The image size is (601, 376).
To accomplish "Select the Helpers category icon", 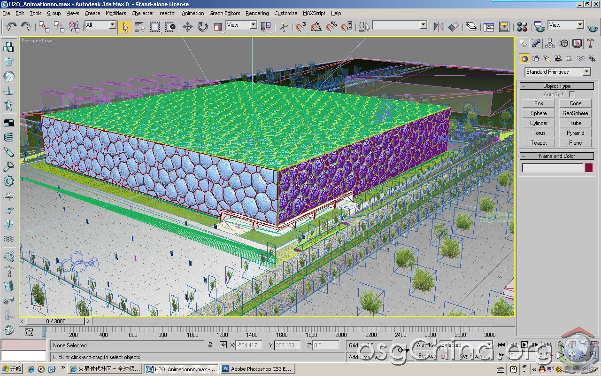I will pyautogui.click(x=570, y=59).
